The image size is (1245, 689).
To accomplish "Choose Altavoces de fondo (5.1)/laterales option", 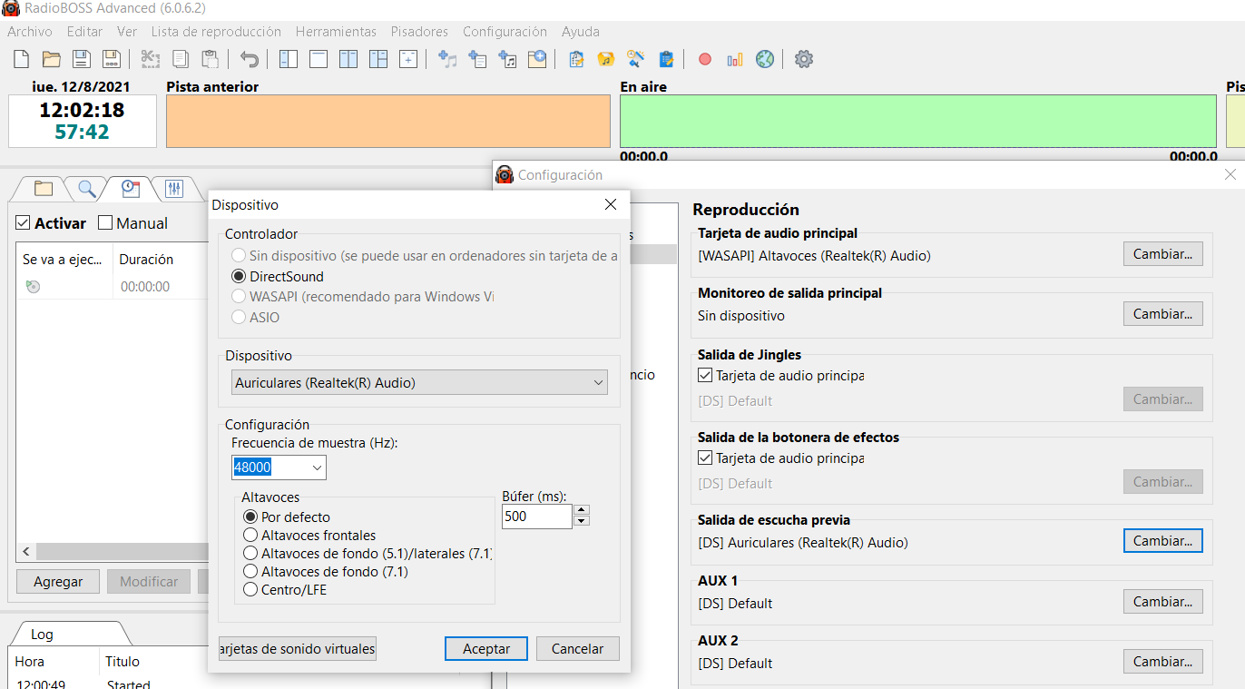I will coord(250,554).
